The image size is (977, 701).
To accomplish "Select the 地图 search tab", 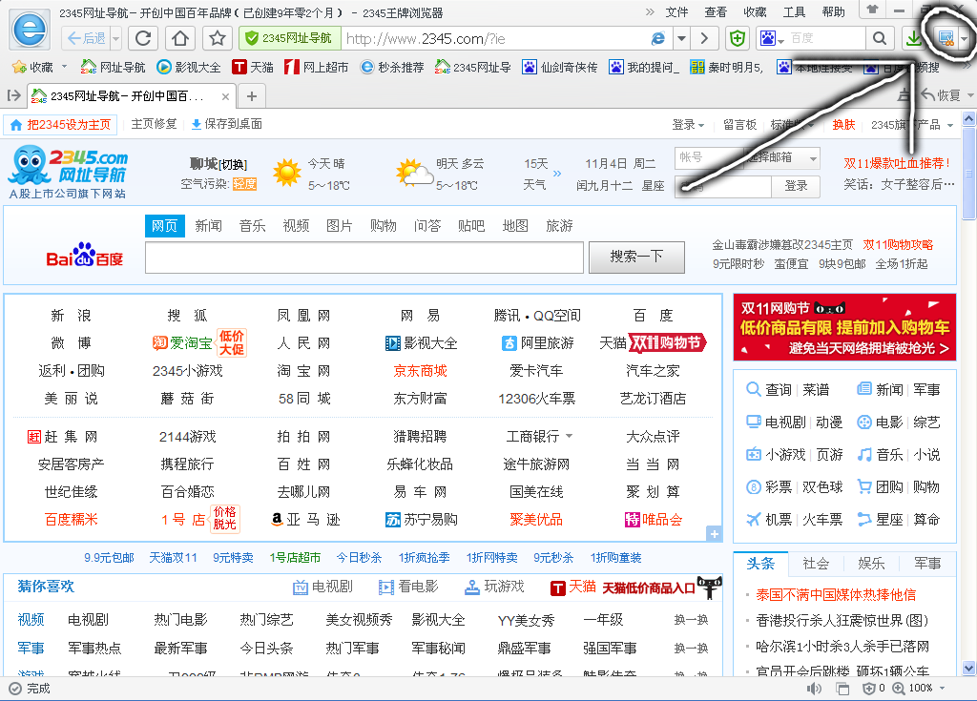I will pos(515,226).
